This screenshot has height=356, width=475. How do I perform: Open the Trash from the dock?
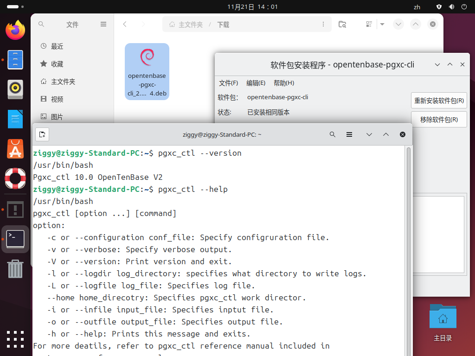(x=15, y=269)
